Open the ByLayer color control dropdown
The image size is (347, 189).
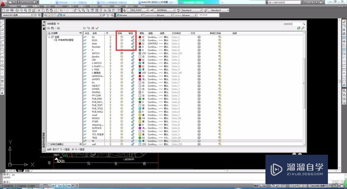(x=130, y=15)
